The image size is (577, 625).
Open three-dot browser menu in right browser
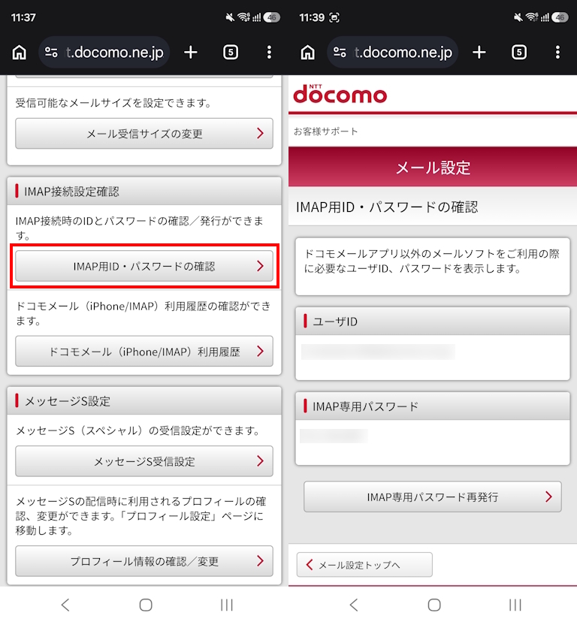(557, 53)
